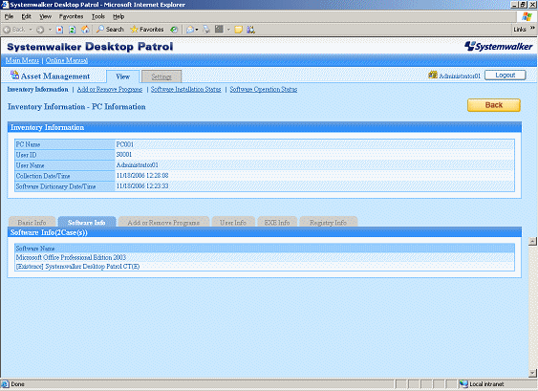Open the EXE Info tab
Screen dimensions: 538x391
click(277, 222)
